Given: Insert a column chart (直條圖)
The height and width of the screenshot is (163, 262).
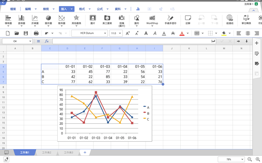Looking at the screenshot, I should coord(21,20).
